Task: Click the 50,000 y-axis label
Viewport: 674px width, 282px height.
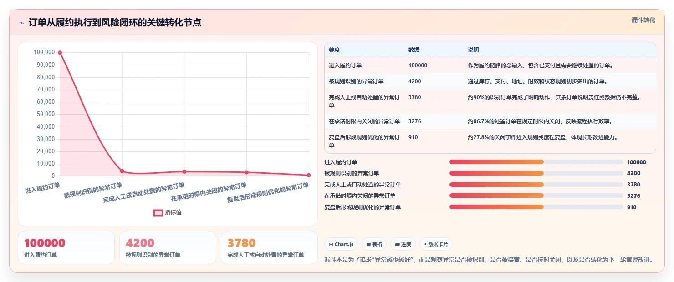Action: click(x=46, y=114)
